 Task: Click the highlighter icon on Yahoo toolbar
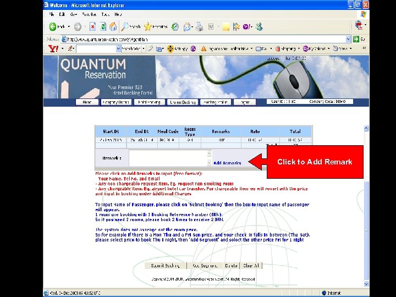[151, 48]
